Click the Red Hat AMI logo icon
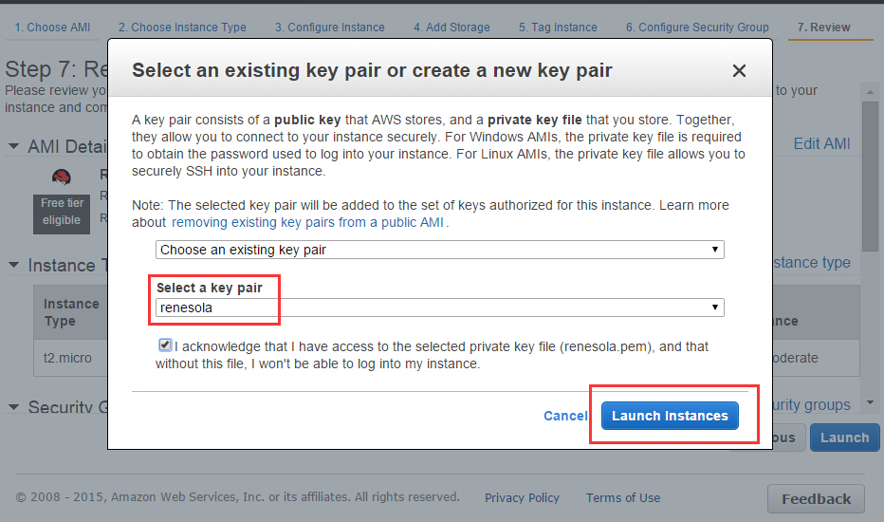The width and height of the screenshot is (884, 522). (62, 177)
